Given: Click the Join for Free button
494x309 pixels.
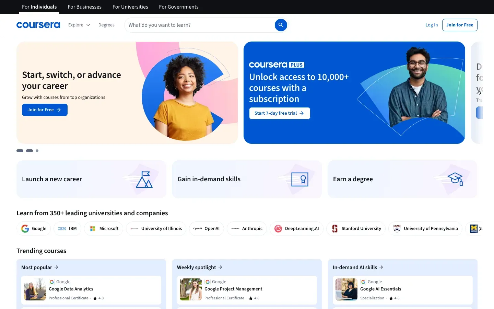Looking at the screenshot, I should [460, 25].
